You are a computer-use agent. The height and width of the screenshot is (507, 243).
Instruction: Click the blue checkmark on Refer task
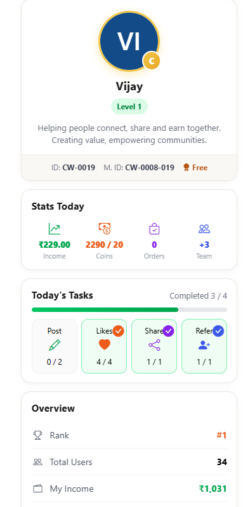(x=218, y=331)
